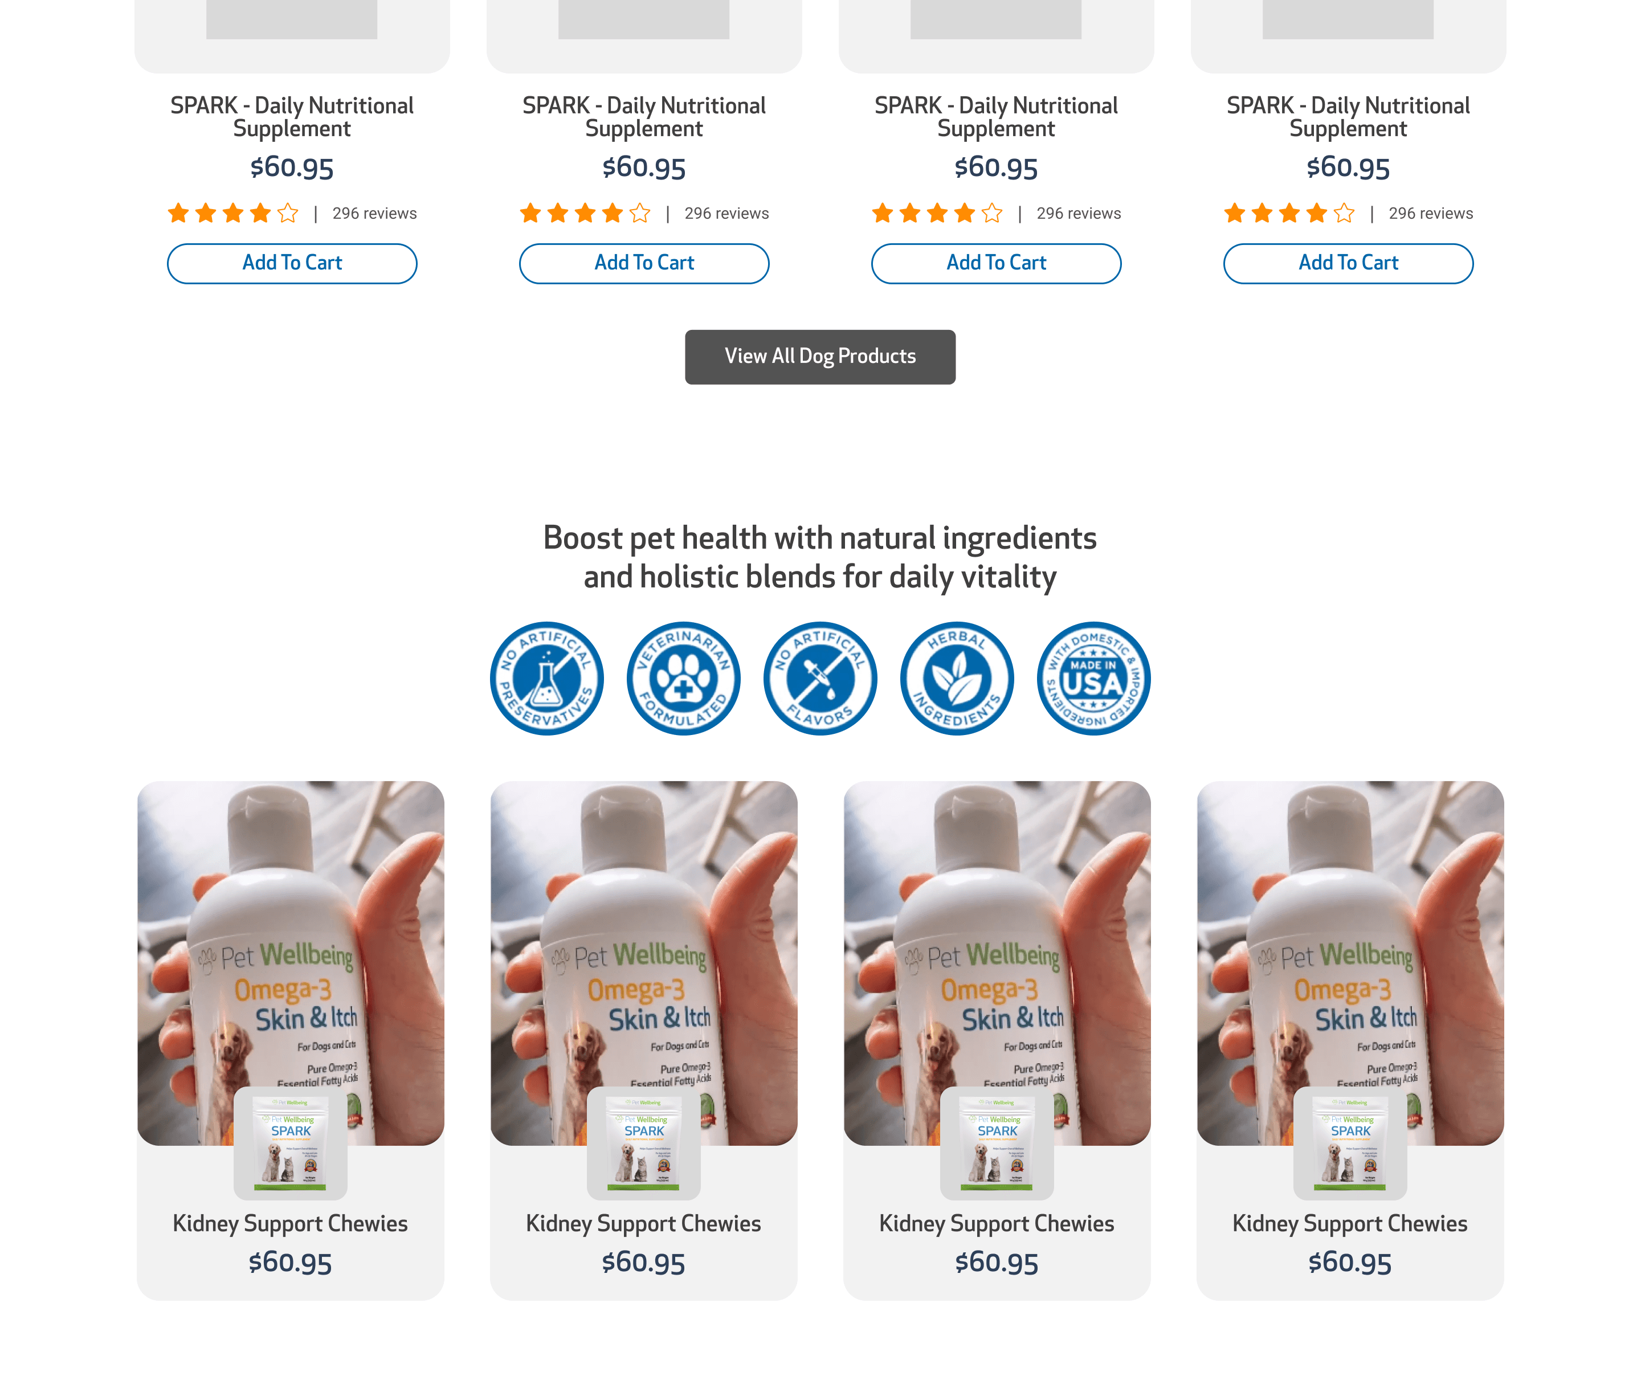Open first SPARK Daily Nutritional Supplement title
This screenshot has width=1641, height=1384.
(292, 117)
